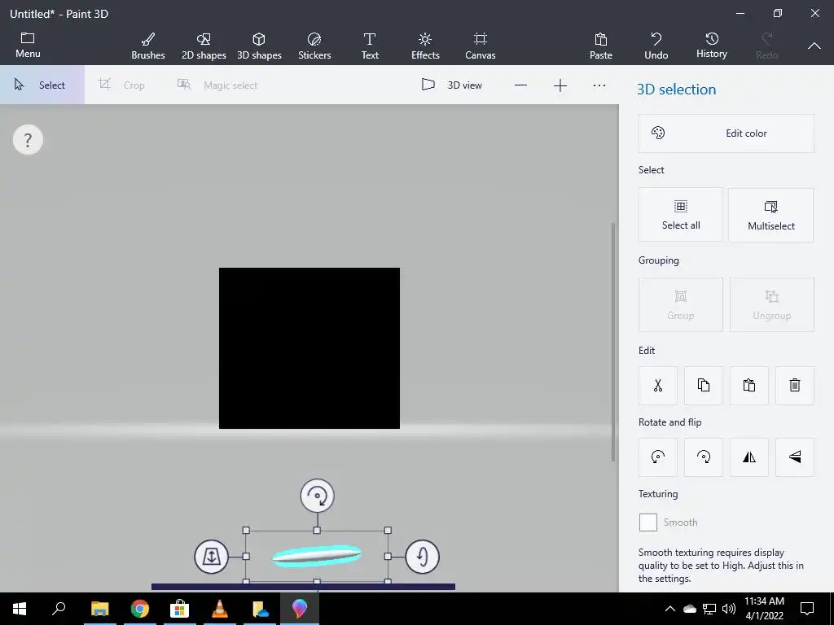Zoom in with the plus button

point(560,85)
